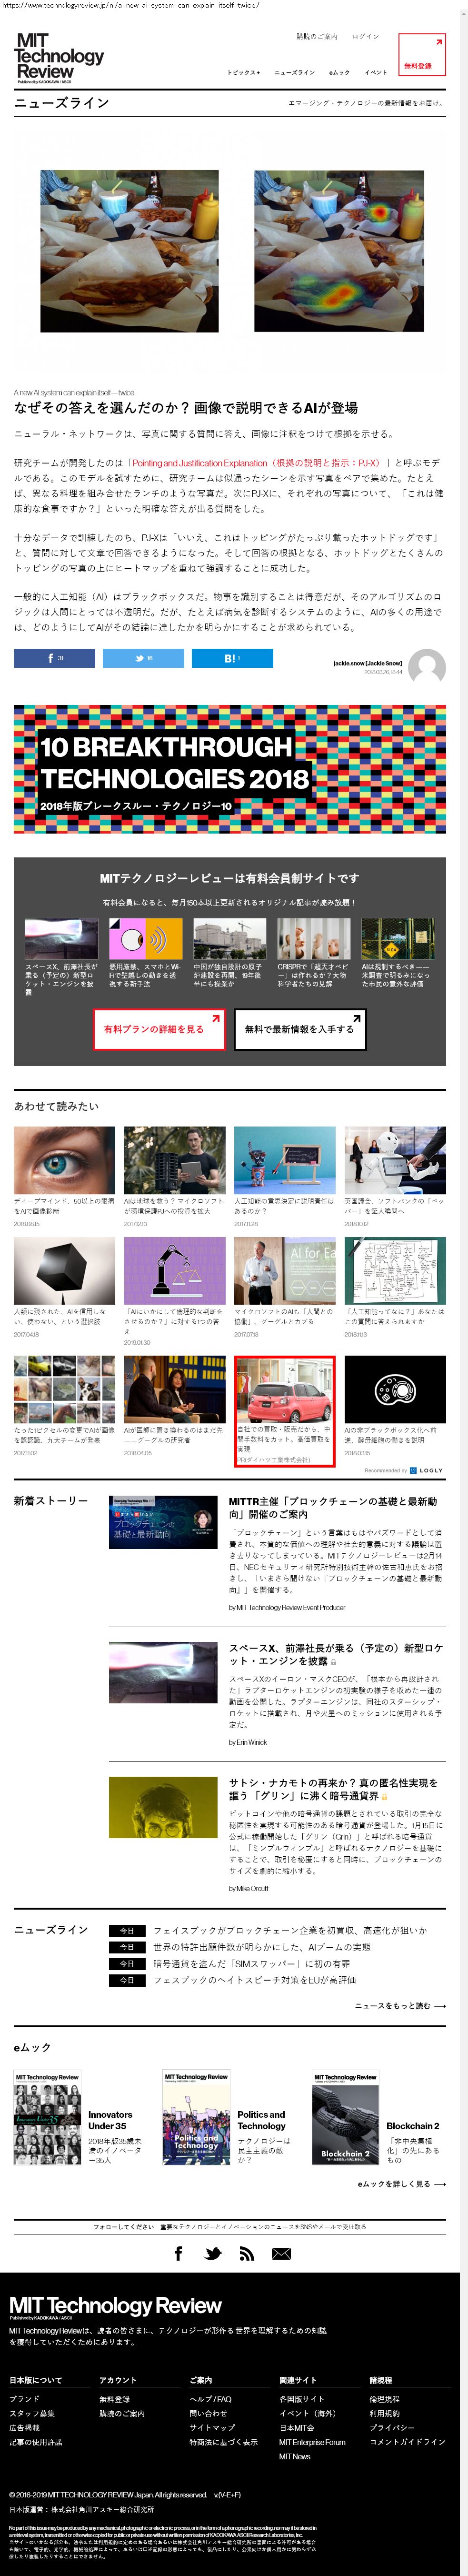The image size is (468, 2576).
Task: Click スタッフ募集 in the footer
Action: coord(32,2413)
